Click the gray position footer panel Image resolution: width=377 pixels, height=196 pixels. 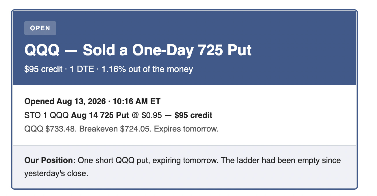pos(184,167)
